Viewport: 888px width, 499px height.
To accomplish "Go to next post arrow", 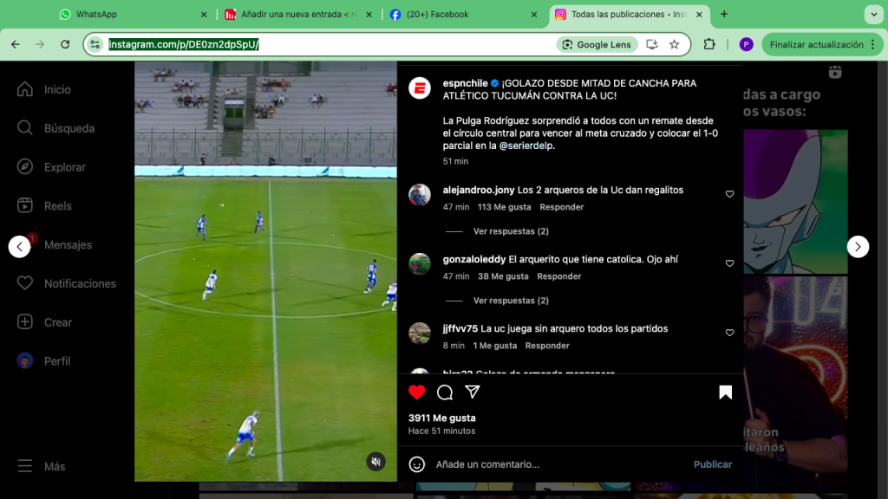I will (858, 247).
